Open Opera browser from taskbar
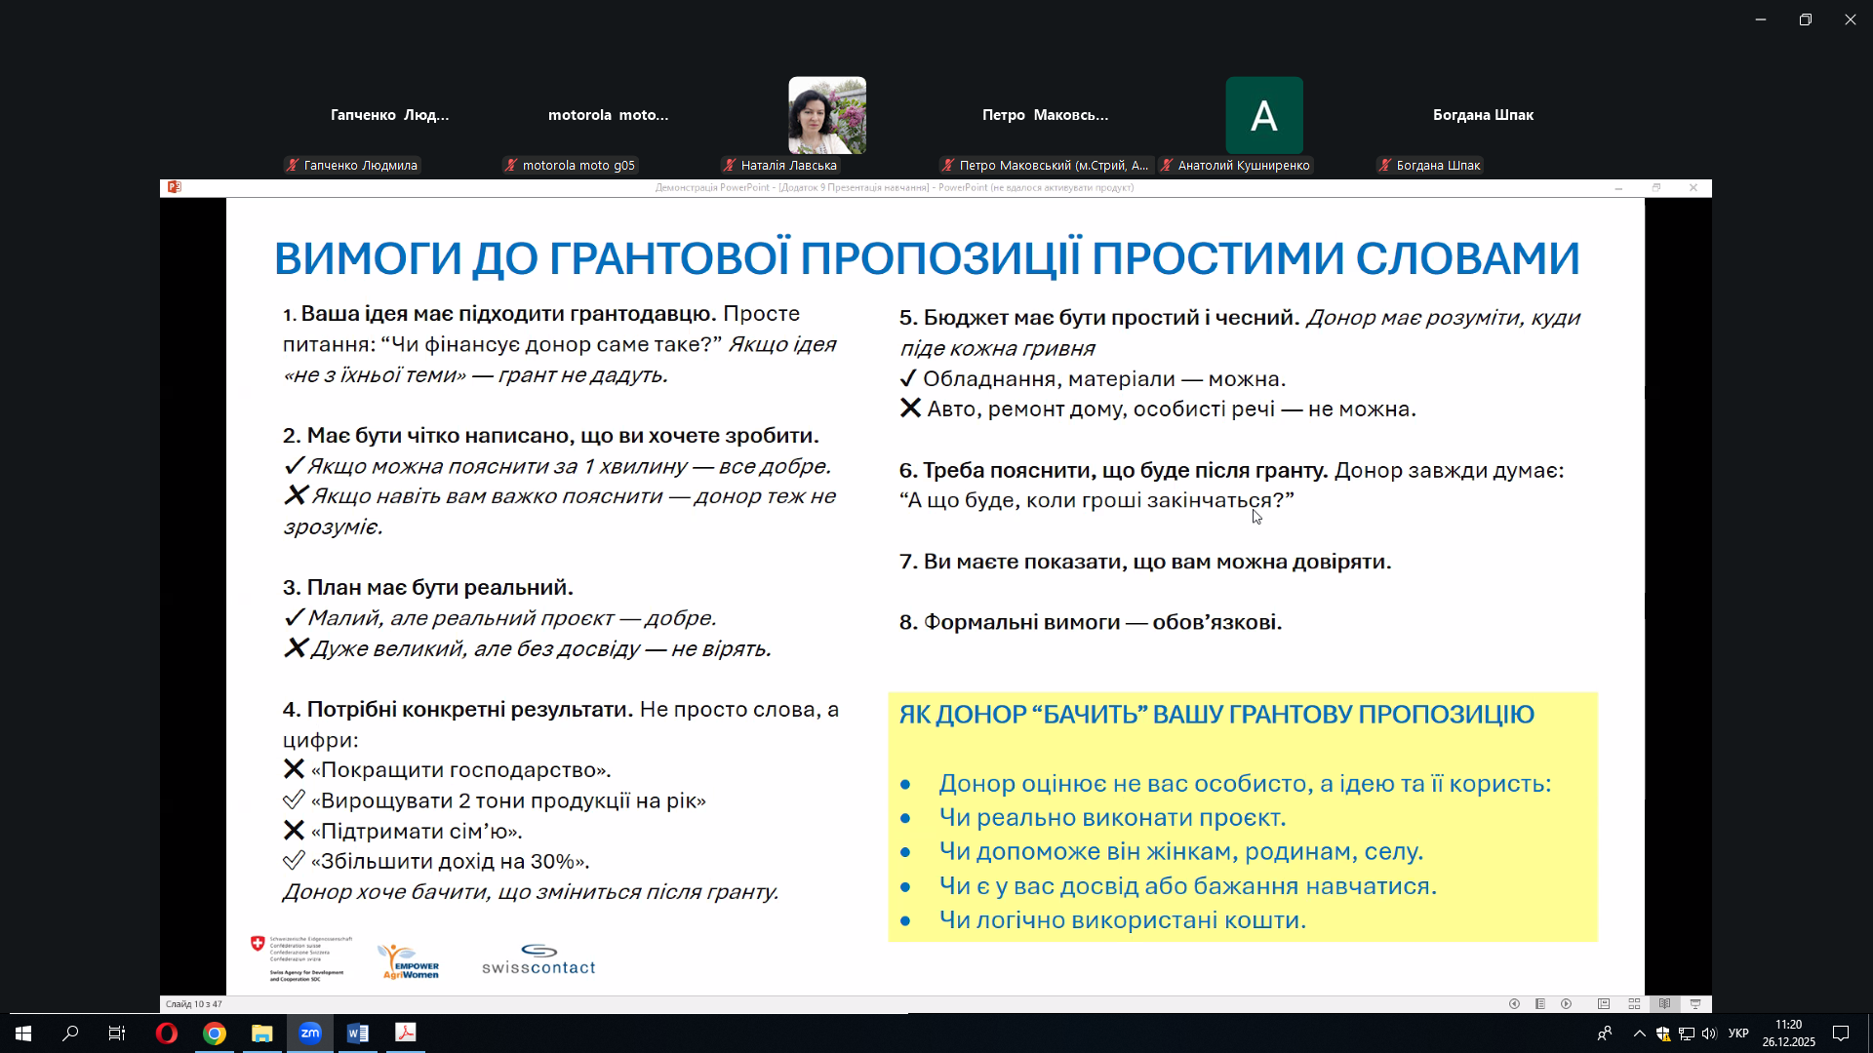 (167, 1033)
